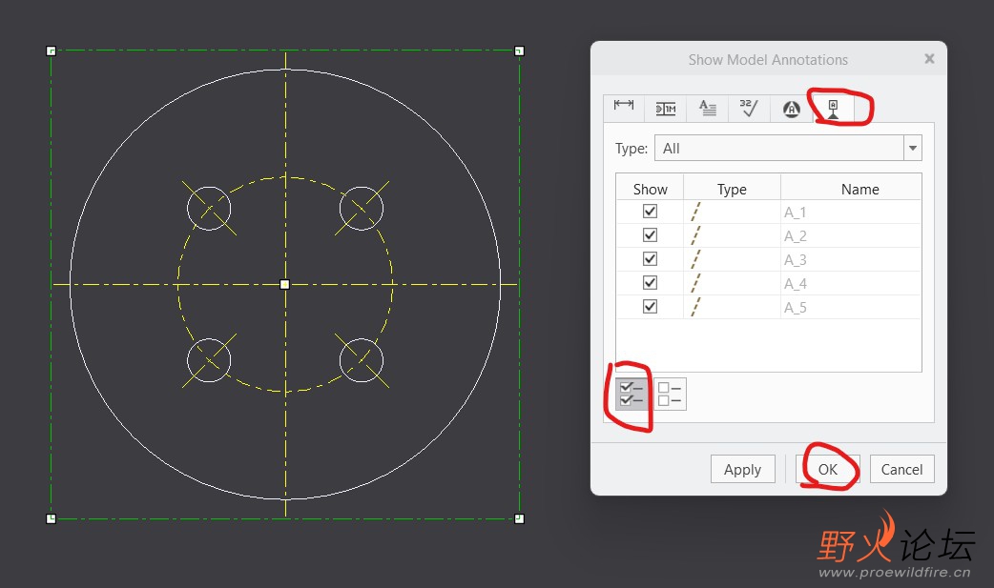Select the A_2 axis name
Image resolution: width=994 pixels, height=588 pixels.
pos(795,236)
